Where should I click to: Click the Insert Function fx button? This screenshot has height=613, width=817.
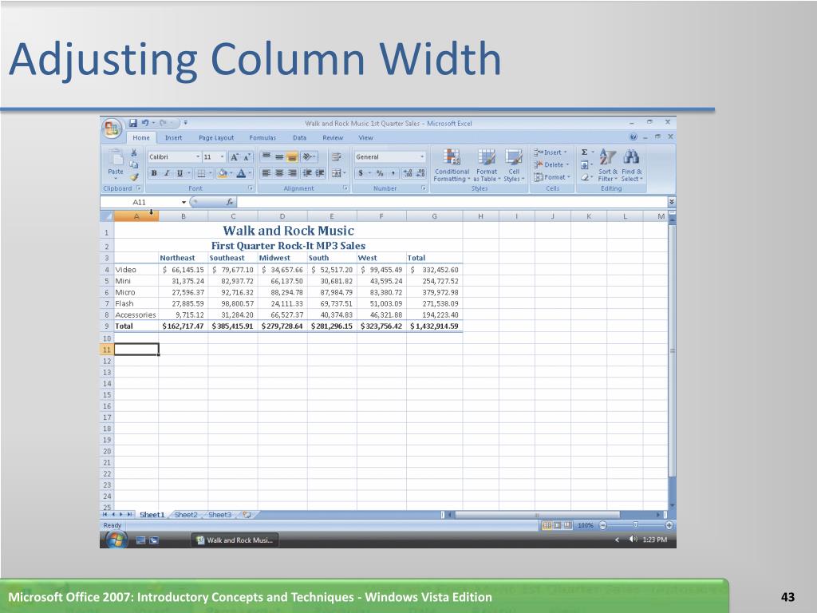point(230,202)
